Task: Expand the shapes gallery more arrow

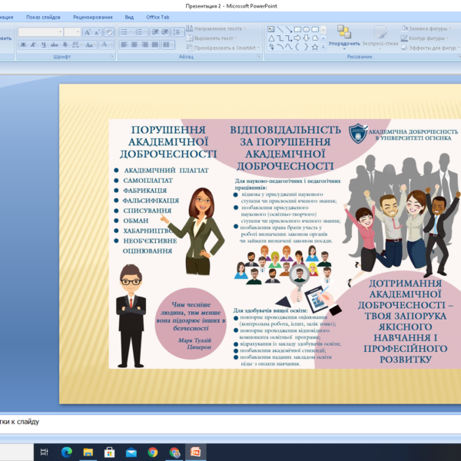Action: [x=324, y=47]
